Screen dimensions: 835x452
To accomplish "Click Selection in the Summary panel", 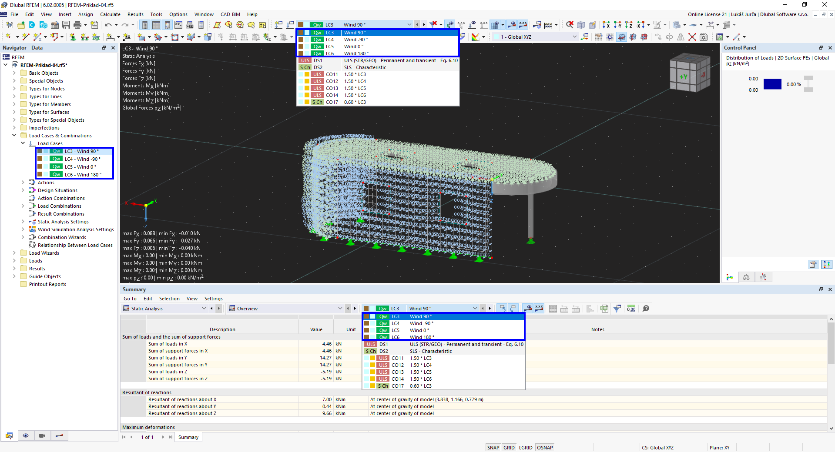I will (169, 299).
